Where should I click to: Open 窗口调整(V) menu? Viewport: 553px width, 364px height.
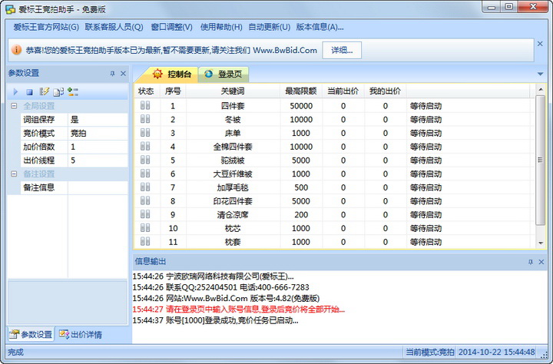point(172,27)
